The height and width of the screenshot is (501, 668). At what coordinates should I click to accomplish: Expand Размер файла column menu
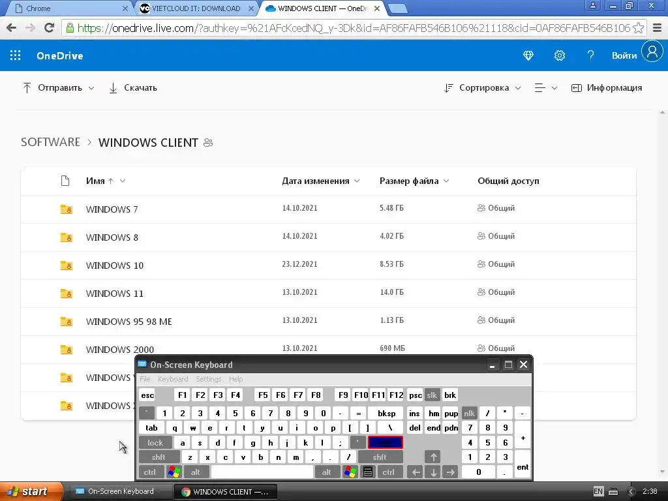[446, 181]
